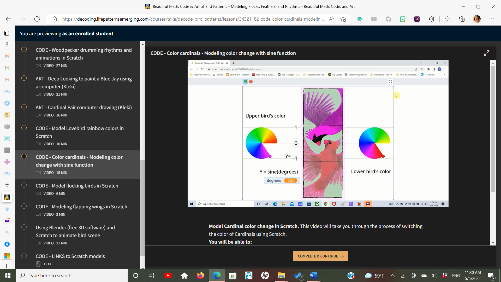Open Get Help question mark taskbar icon
The image size is (501, 282).
pos(351,275)
